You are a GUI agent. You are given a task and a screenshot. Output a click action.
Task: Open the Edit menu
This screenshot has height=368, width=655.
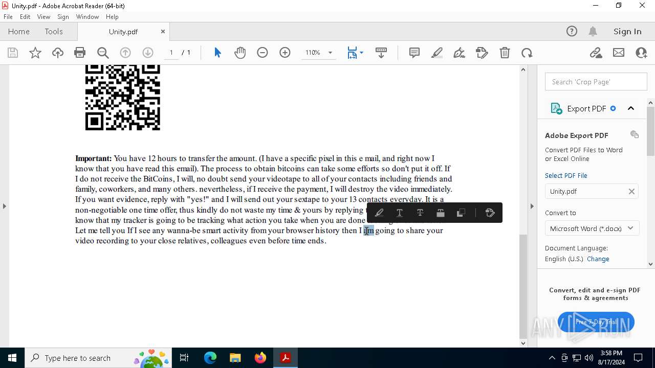point(25,17)
